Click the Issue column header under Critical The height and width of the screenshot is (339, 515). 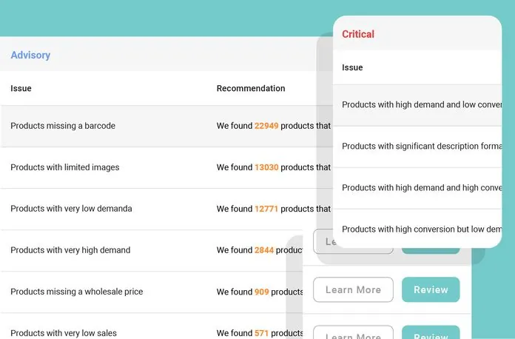click(x=352, y=68)
